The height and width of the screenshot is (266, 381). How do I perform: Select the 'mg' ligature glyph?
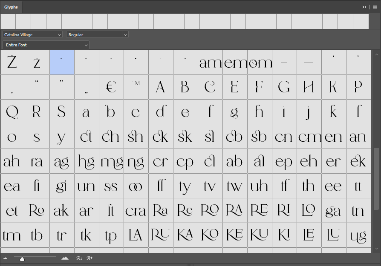(112, 161)
